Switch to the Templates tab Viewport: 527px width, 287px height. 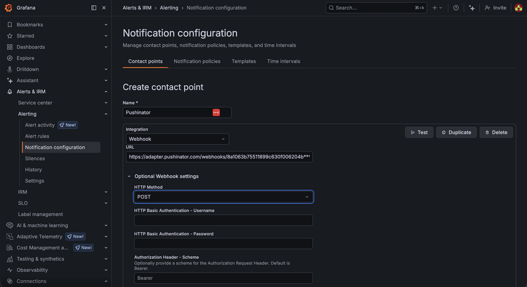point(244,61)
